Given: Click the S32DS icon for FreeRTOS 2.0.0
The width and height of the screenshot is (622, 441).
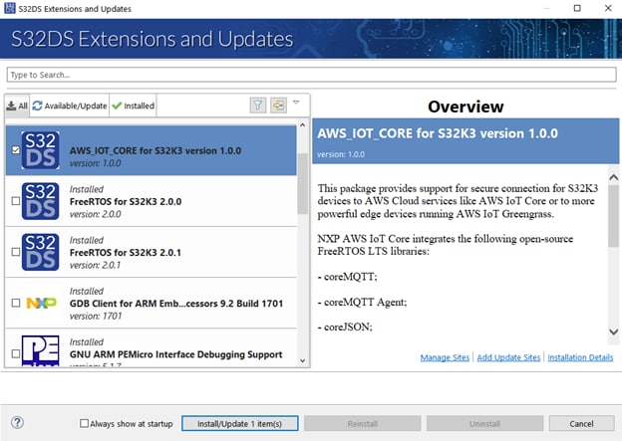Looking at the screenshot, I should click(41, 200).
